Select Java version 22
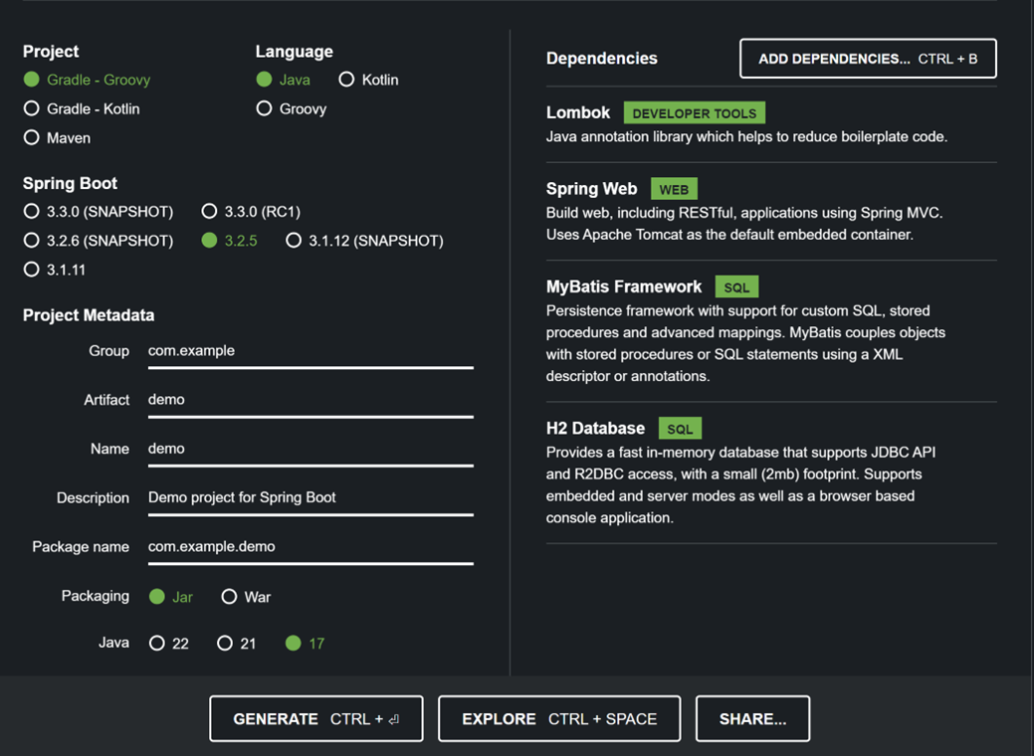This screenshot has height=756, width=1034. tap(169, 644)
